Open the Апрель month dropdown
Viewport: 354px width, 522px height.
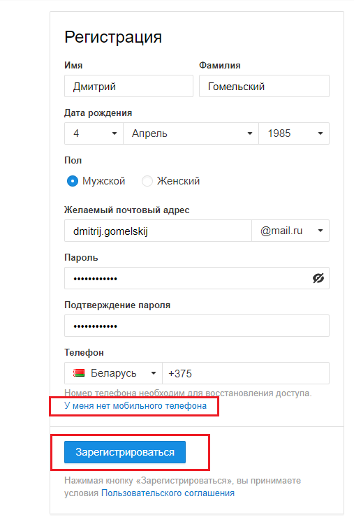191,133
